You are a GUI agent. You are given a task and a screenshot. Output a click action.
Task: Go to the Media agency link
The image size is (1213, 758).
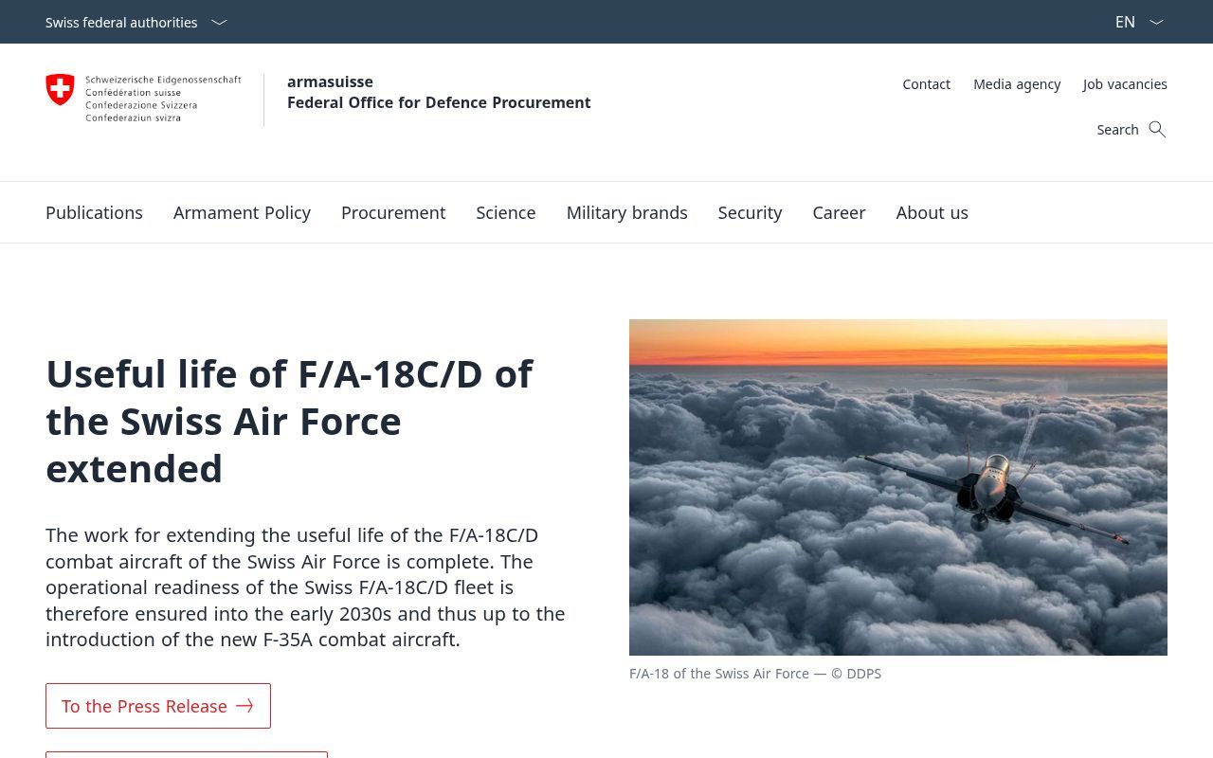pyautogui.click(x=1017, y=84)
